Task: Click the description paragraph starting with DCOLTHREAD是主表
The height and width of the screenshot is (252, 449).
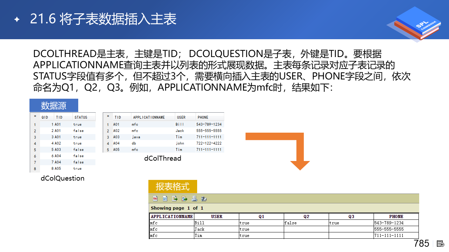Action: click(x=222, y=70)
